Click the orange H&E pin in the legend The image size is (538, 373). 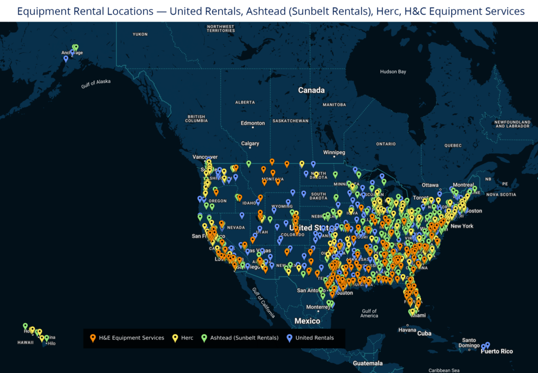click(x=93, y=338)
